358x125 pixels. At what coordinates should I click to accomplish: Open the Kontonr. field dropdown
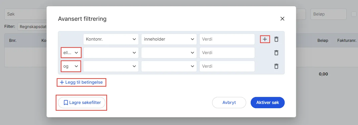(111, 39)
